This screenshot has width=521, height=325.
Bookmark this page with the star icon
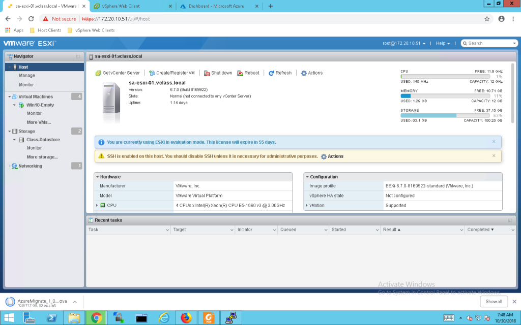(x=487, y=19)
